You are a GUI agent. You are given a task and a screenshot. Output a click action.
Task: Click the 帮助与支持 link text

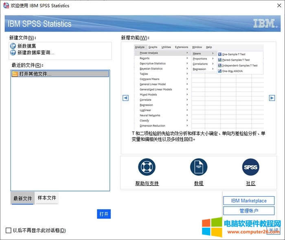coord(147,184)
